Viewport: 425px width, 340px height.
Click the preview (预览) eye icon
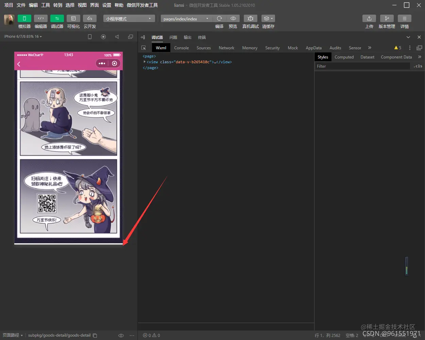pyautogui.click(x=233, y=18)
